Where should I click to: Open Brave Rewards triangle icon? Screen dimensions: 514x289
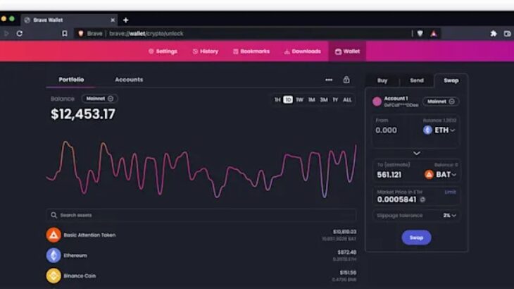pyautogui.click(x=434, y=33)
